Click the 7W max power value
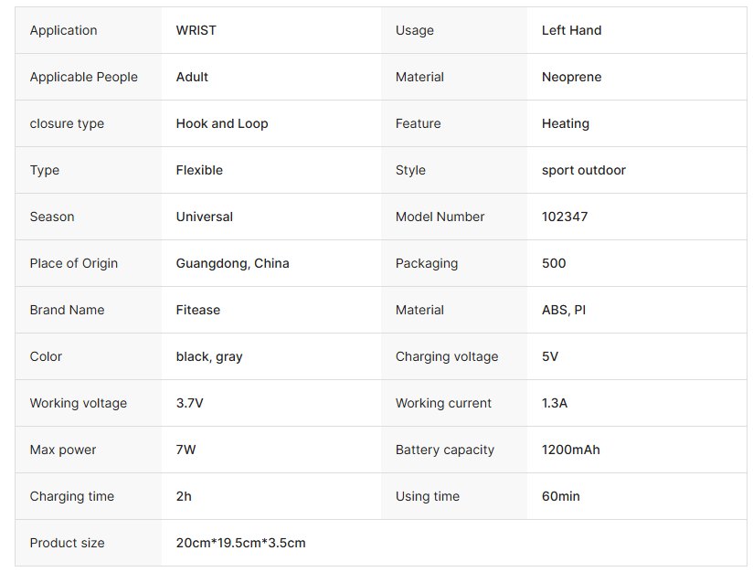753x572 pixels. (186, 450)
